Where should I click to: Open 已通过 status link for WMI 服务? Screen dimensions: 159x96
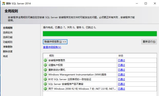tap(121, 75)
